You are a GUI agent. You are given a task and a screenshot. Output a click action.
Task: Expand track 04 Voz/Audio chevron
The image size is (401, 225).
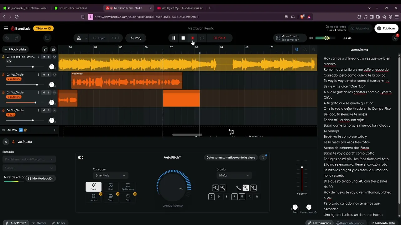click(54, 110)
